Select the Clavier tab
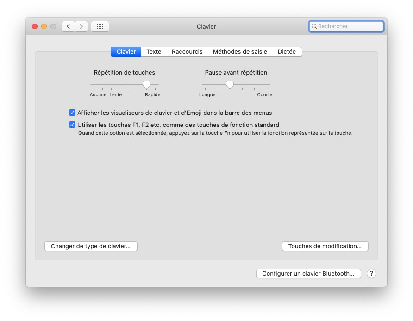413x321 pixels. 126,52
